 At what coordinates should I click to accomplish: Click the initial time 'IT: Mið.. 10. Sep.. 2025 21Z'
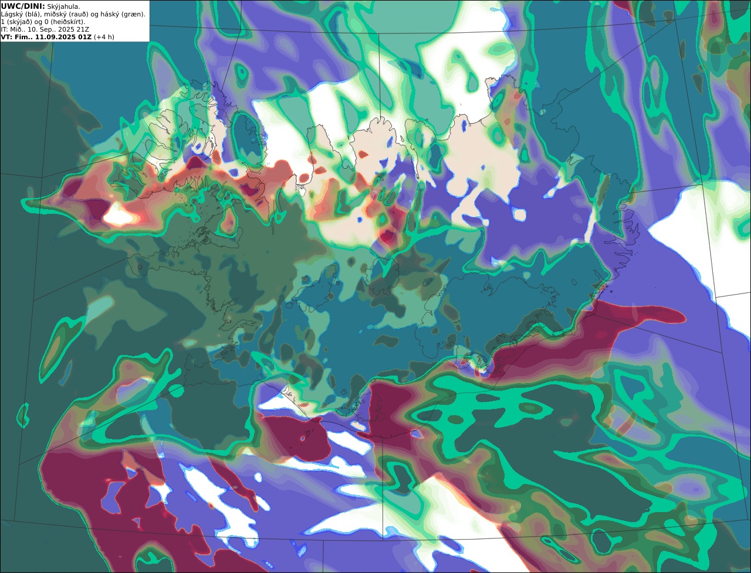[x=45, y=29]
